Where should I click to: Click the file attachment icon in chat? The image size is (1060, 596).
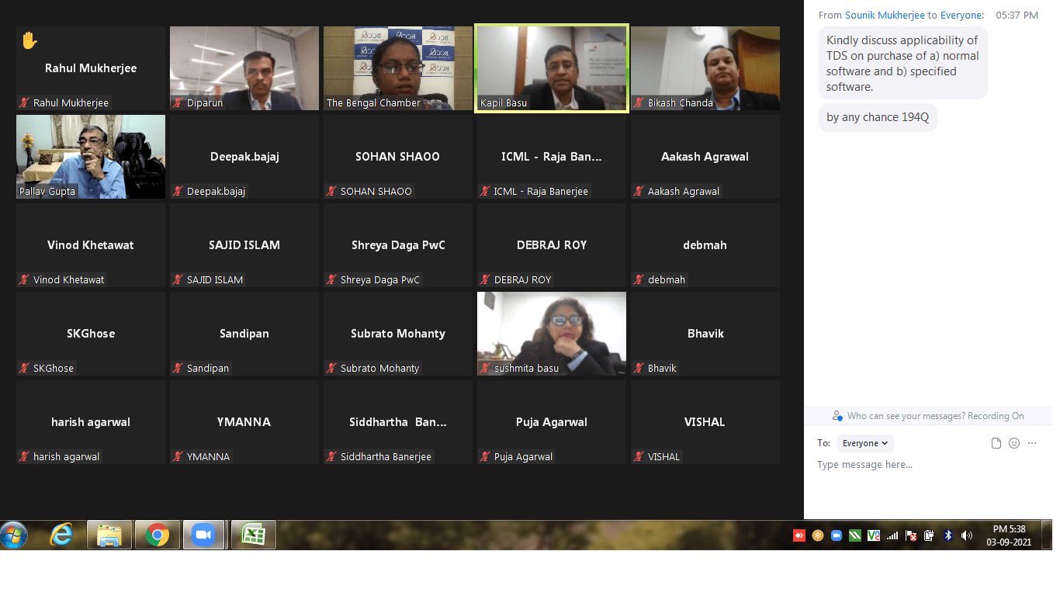tap(996, 443)
